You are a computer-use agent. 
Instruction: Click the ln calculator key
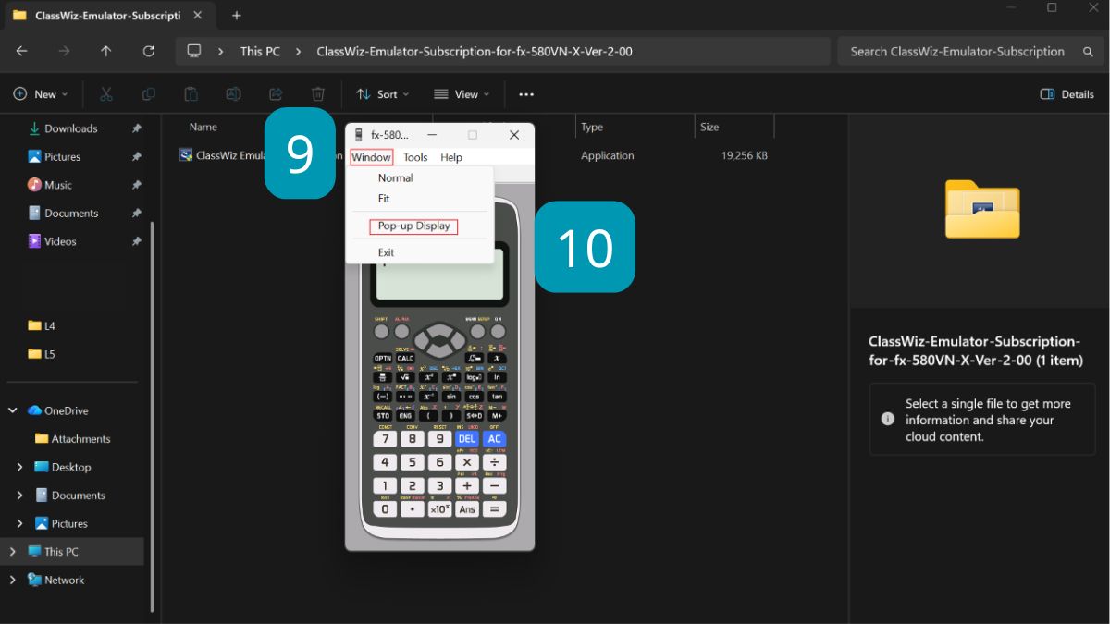[497, 377]
